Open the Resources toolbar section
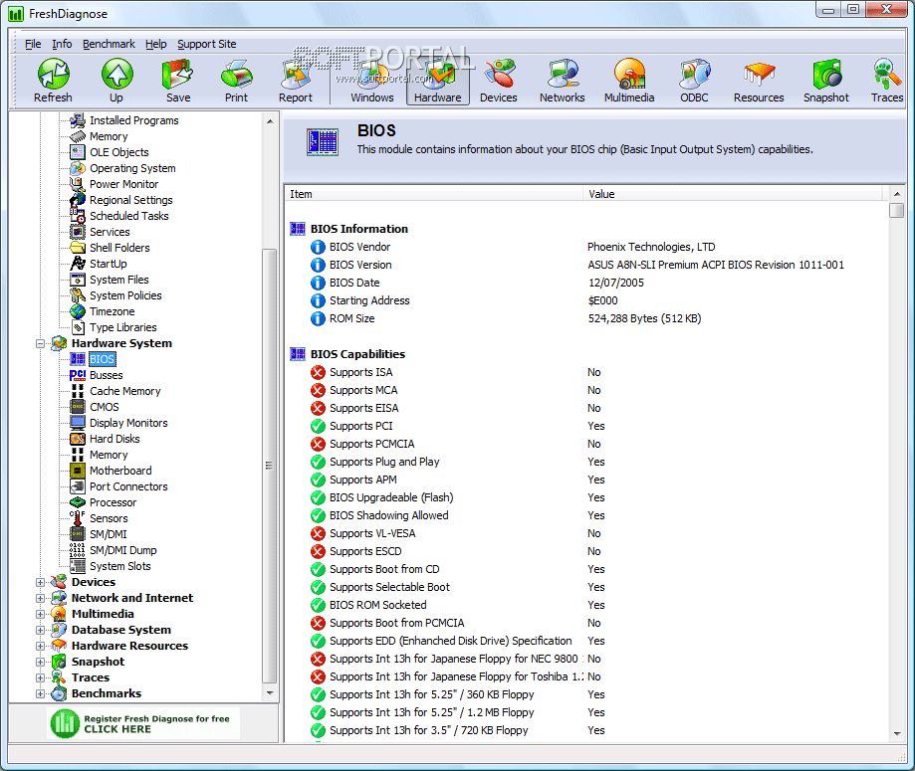 pos(759,81)
